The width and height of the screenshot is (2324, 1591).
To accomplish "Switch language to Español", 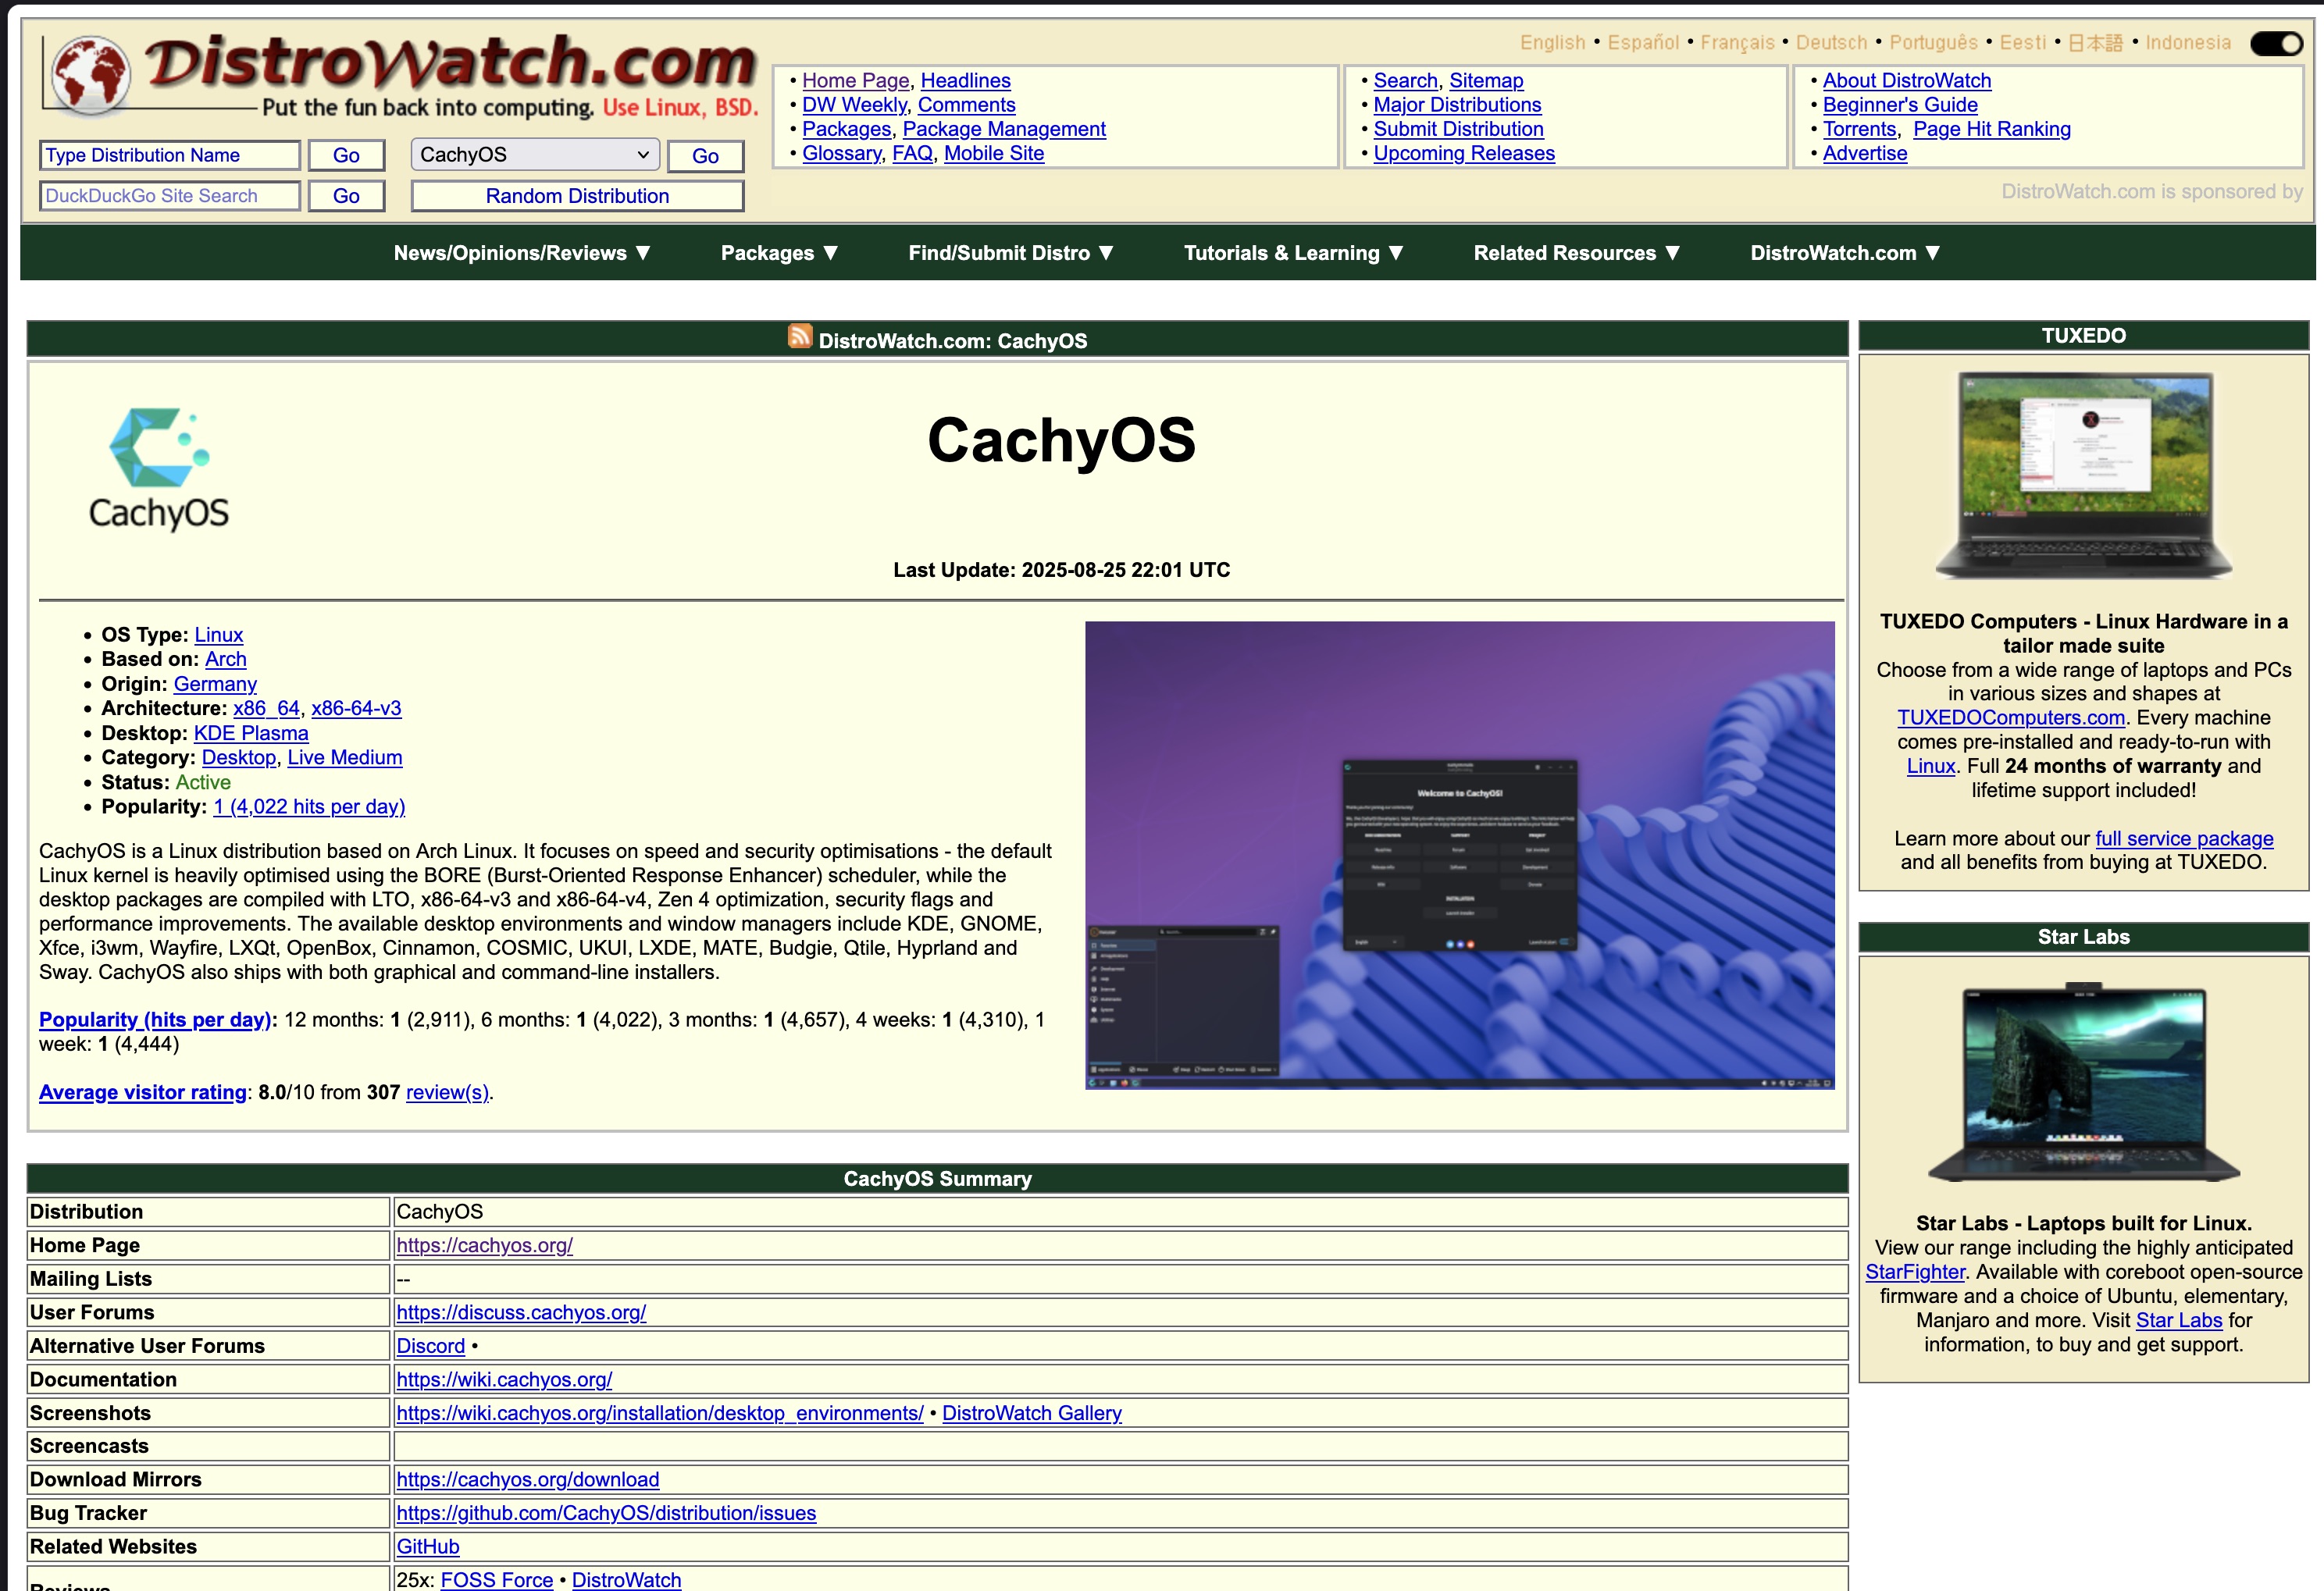I will pos(1643,43).
